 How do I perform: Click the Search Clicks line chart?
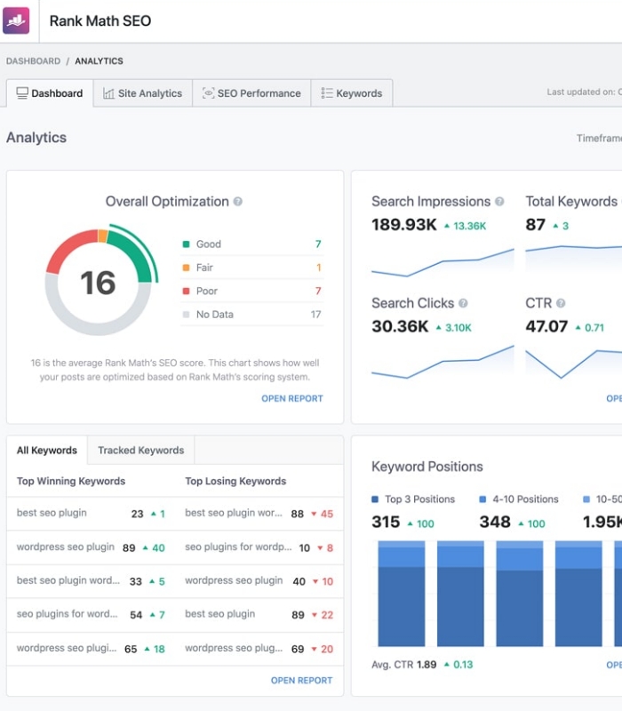[x=443, y=363]
